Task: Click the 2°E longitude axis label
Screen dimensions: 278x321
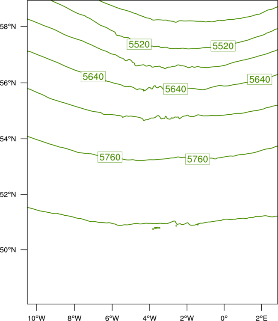Action: point(261,318)
